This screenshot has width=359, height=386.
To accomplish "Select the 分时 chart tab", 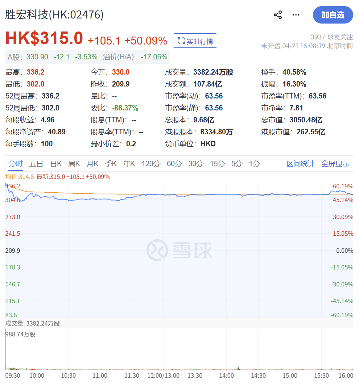I will point(16,164).
